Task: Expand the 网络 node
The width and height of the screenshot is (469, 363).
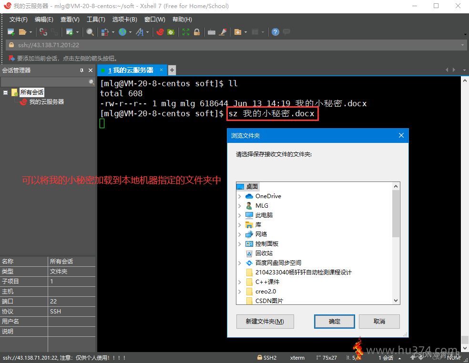Action: click(x=240, y=234)
